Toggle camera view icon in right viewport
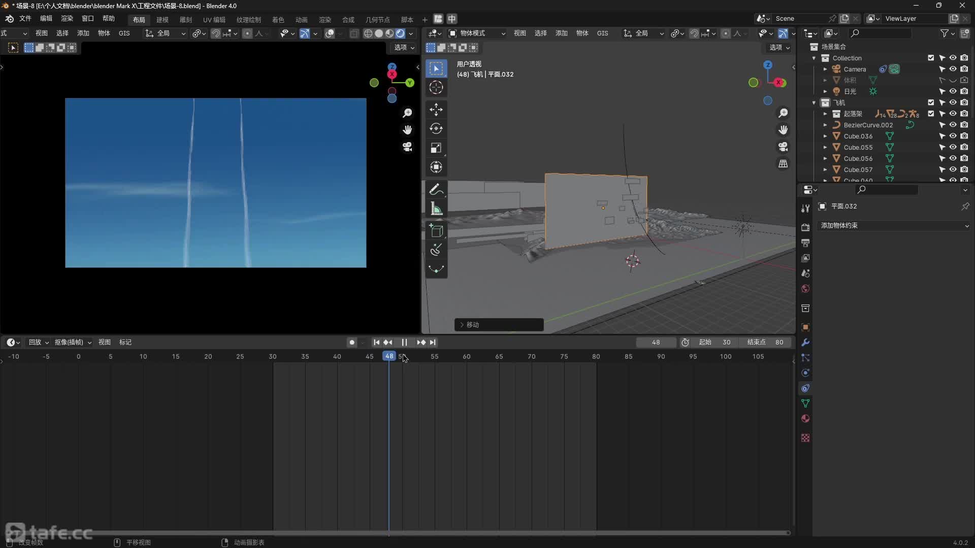The image size is (975, 548). (783, 147)
